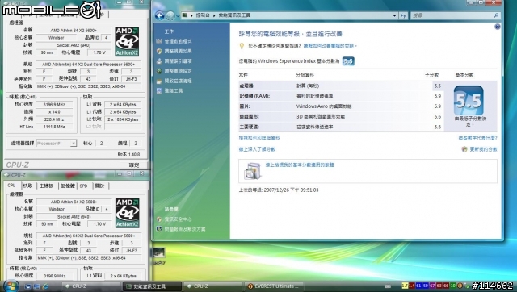Click the globe icon beside 調整電源設定

point(159,71)
